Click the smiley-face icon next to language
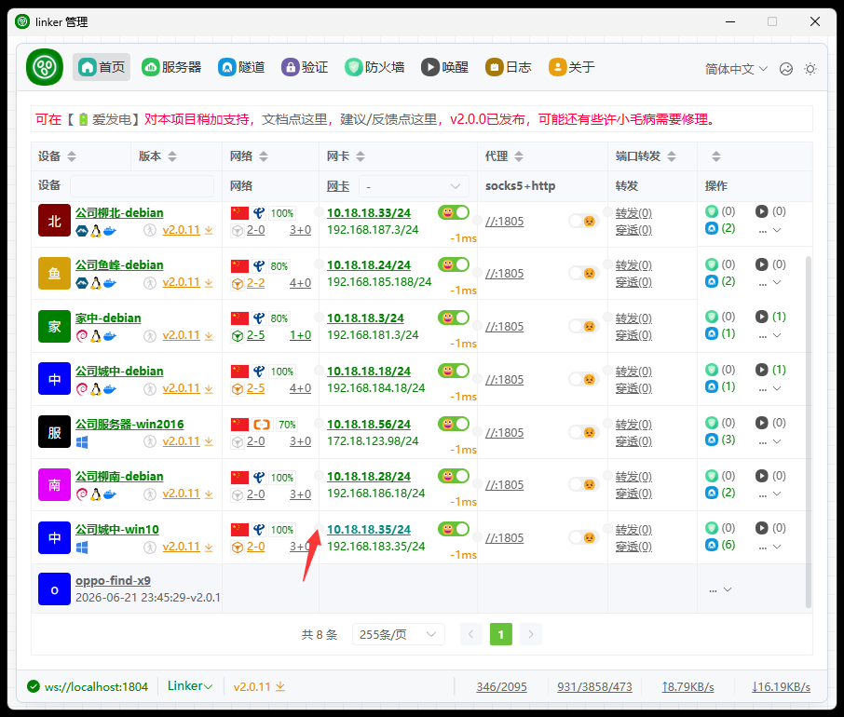 pyautogui.click(x=786, y=69)
